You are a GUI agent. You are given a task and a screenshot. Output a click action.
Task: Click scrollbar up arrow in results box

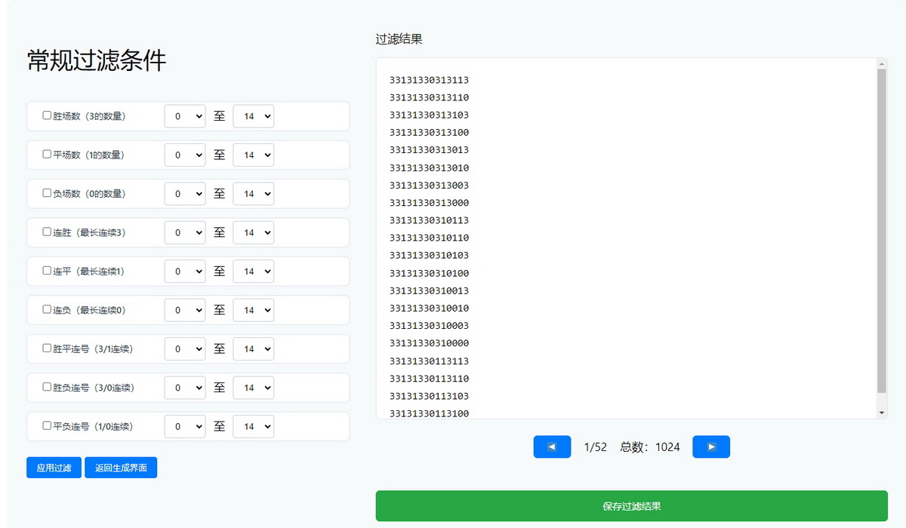click(881, 63)
